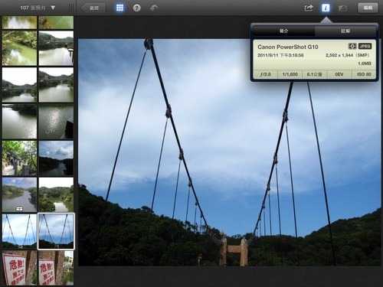This screenshot has width=383, height=287.
Task: Select the left red warning sign thumbnail
Action: pyautogui.click(x=19, y=268)
